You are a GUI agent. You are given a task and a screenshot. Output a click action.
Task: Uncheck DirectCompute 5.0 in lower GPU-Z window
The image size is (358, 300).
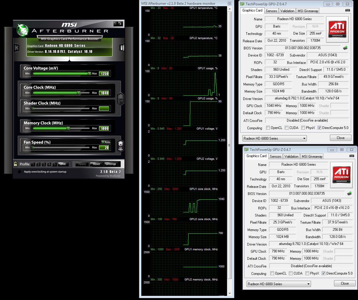[x=323, y=273]
